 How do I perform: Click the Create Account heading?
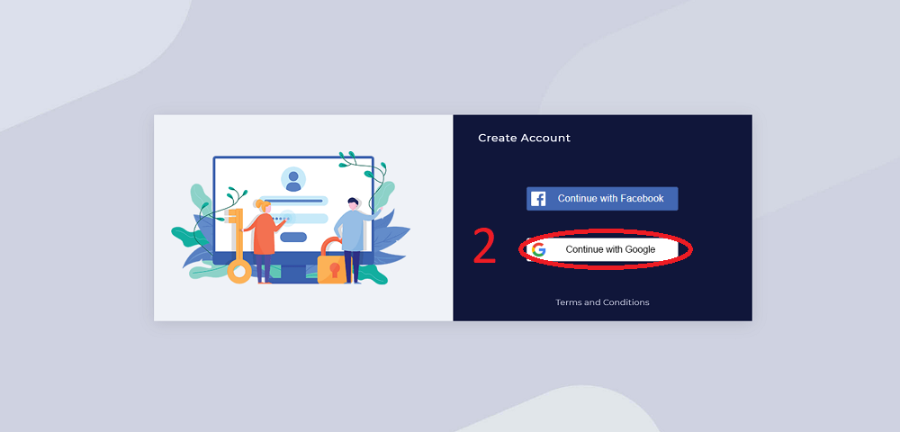[x=524, y=139]
